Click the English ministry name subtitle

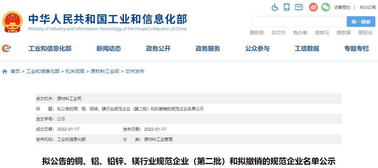coord(107,29)
